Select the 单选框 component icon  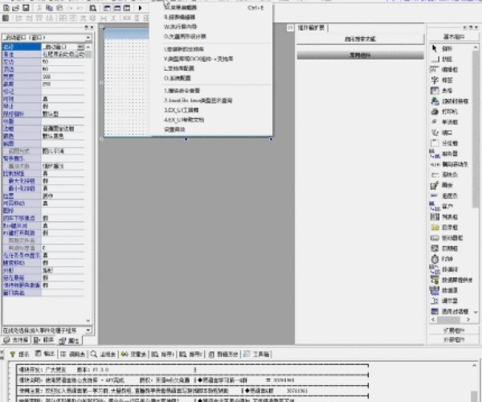435,122
